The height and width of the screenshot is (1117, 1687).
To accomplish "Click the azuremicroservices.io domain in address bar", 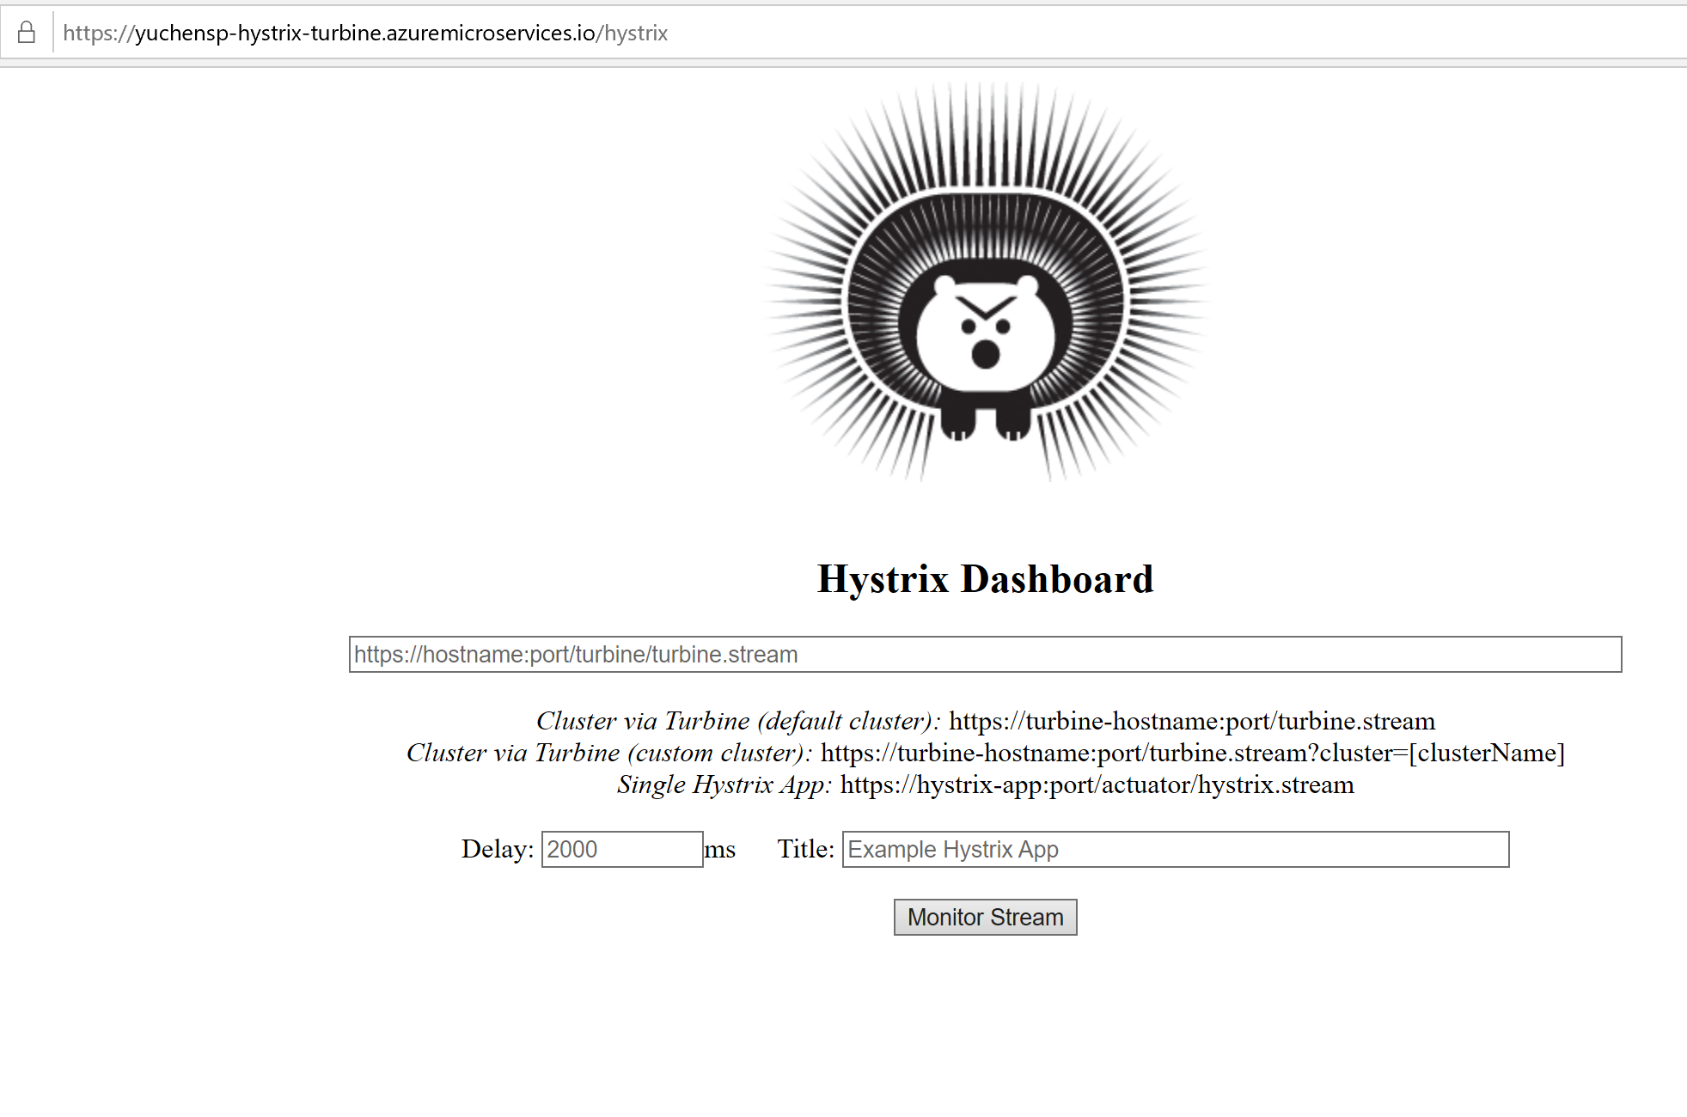I will point(490,33).
